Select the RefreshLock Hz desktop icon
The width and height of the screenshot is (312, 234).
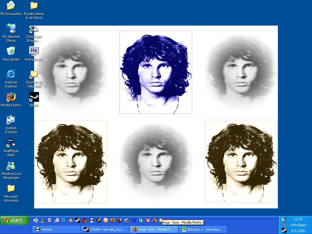coord(34,54)
